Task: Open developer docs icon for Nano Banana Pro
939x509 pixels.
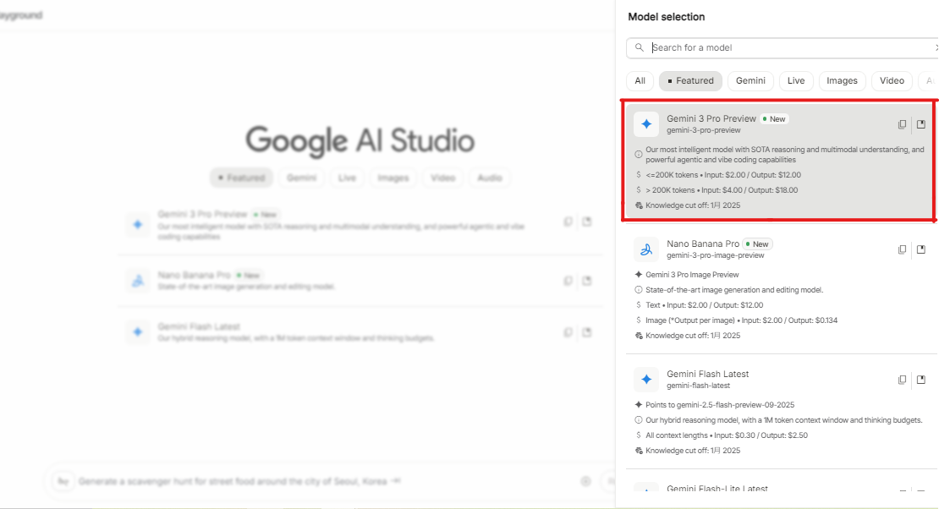Action: 921,249
